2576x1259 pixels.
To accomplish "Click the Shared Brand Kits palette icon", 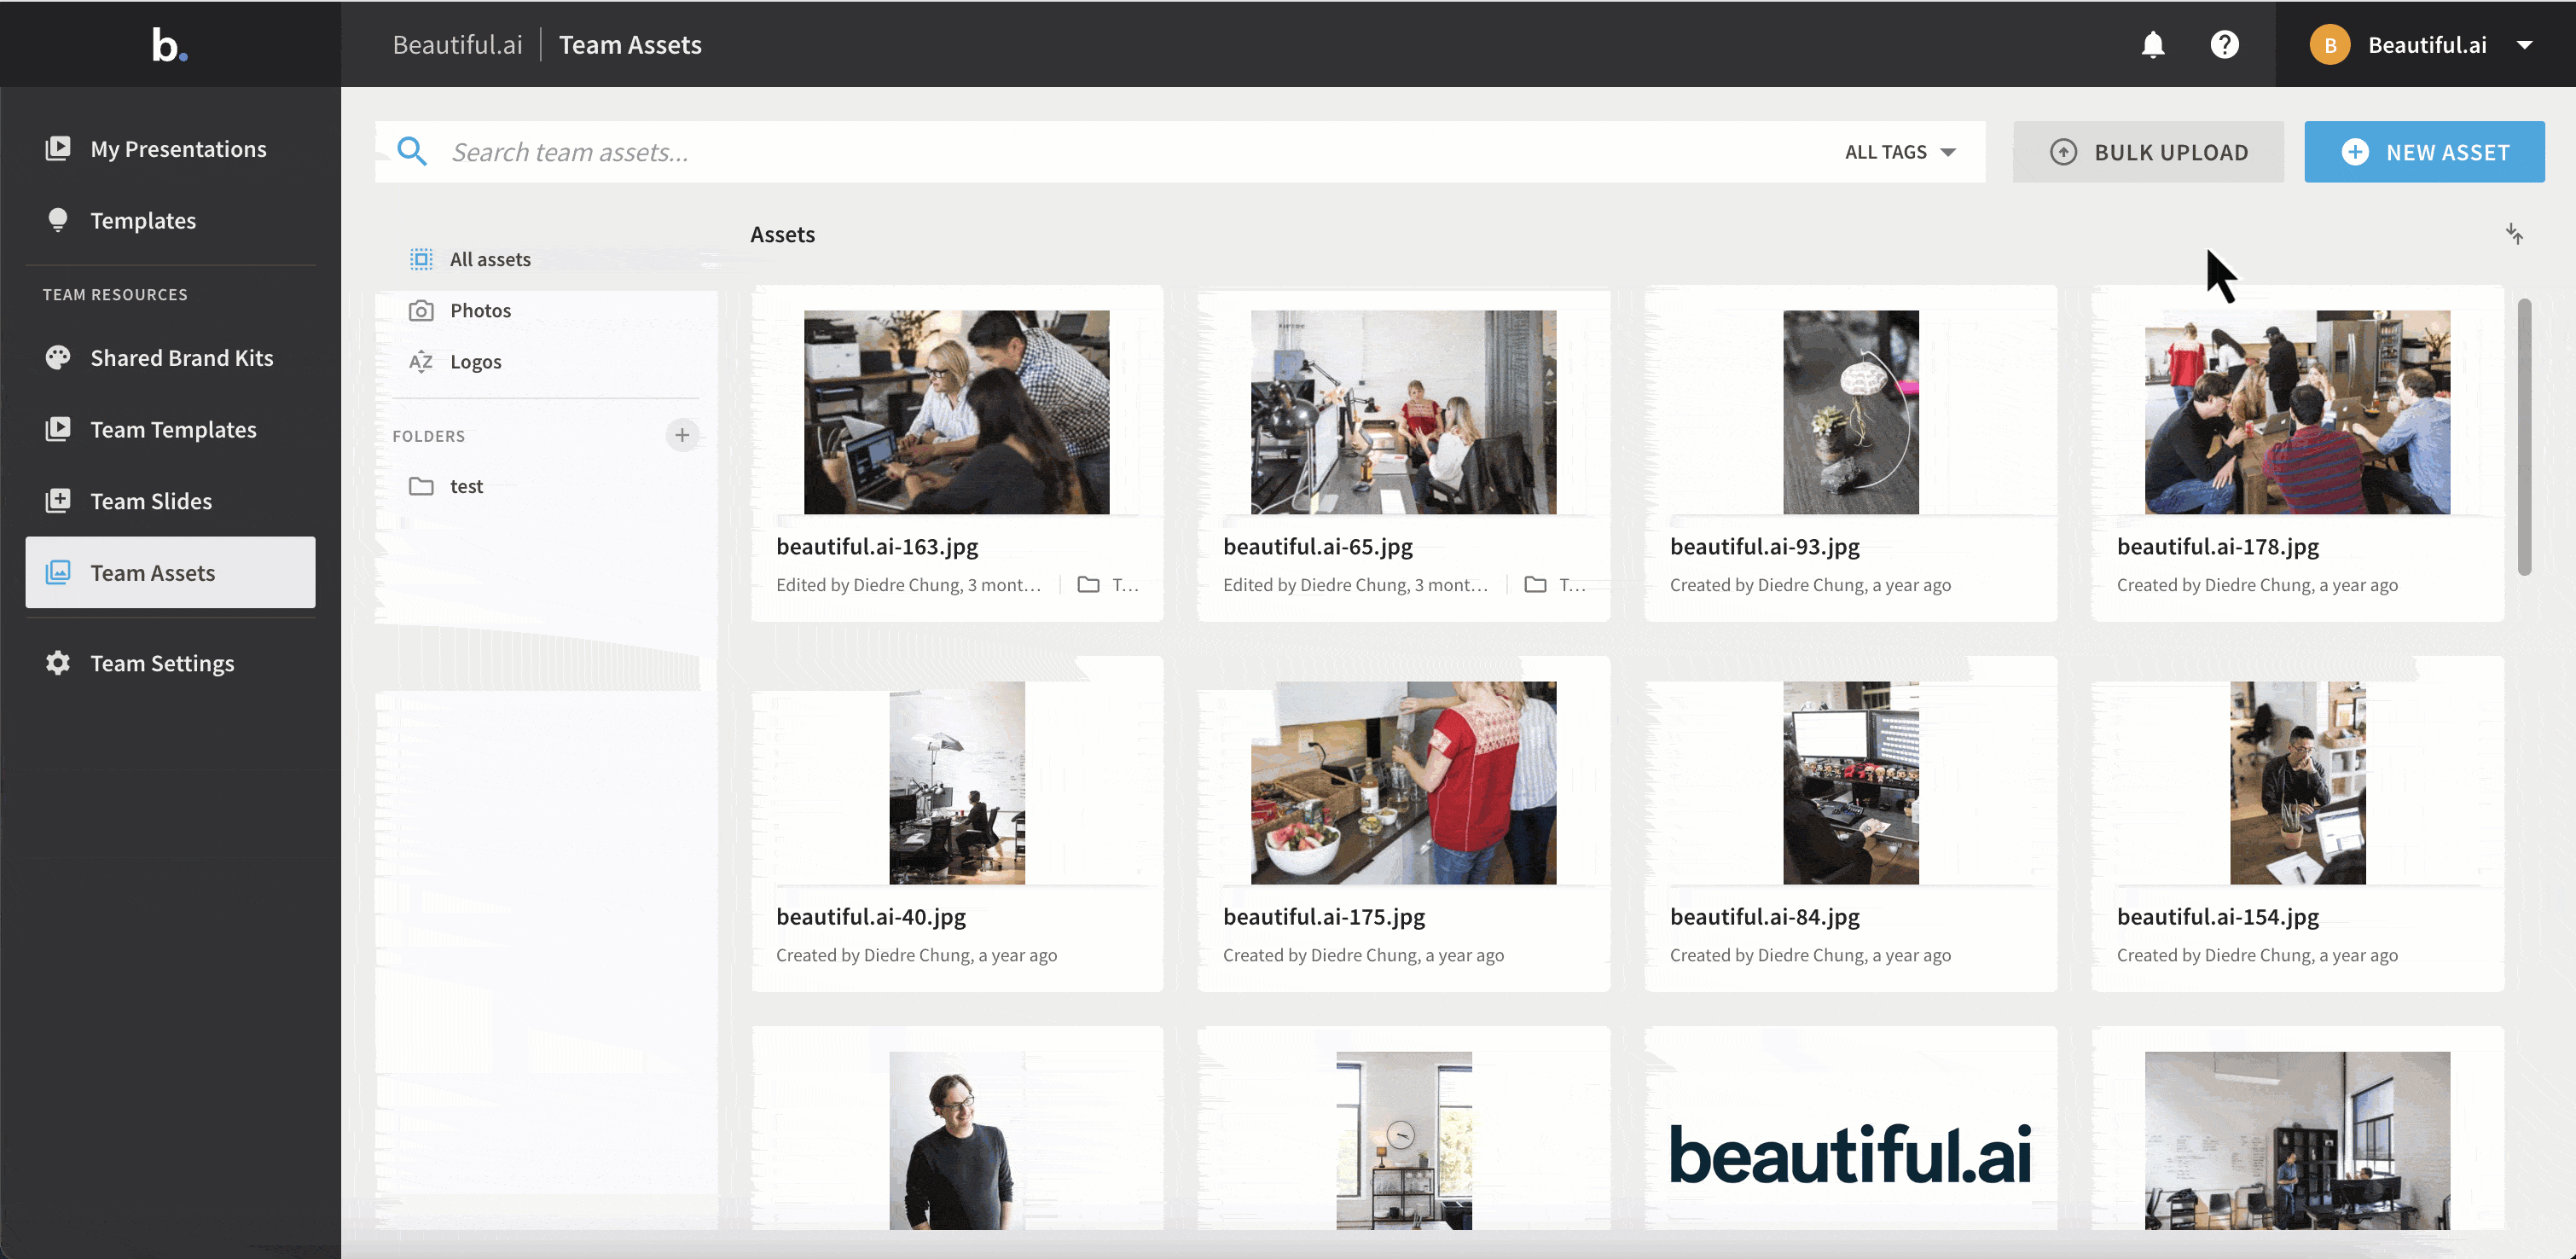I will [58, 358].
